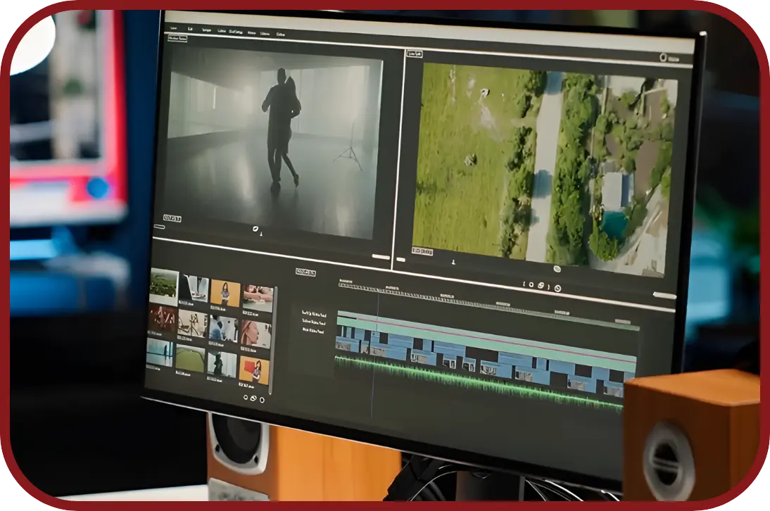Click the square icon in the program monitor controls

[x=531, y=284]
